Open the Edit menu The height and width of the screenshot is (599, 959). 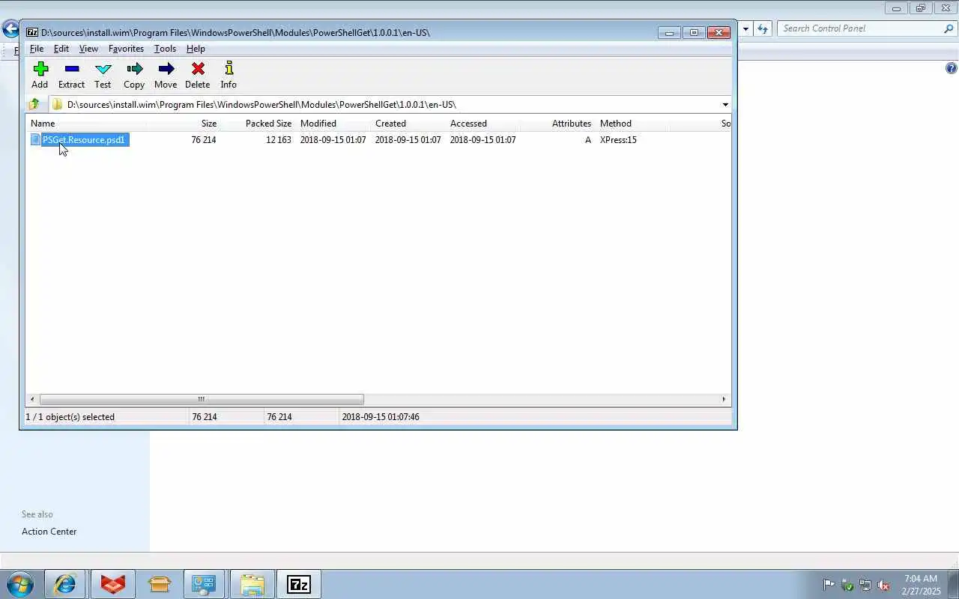pyautogui.click(x=61, y=49)
